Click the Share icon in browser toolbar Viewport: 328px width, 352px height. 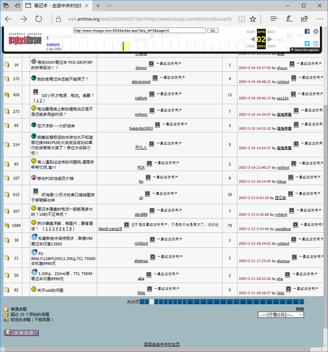(304, 19)
